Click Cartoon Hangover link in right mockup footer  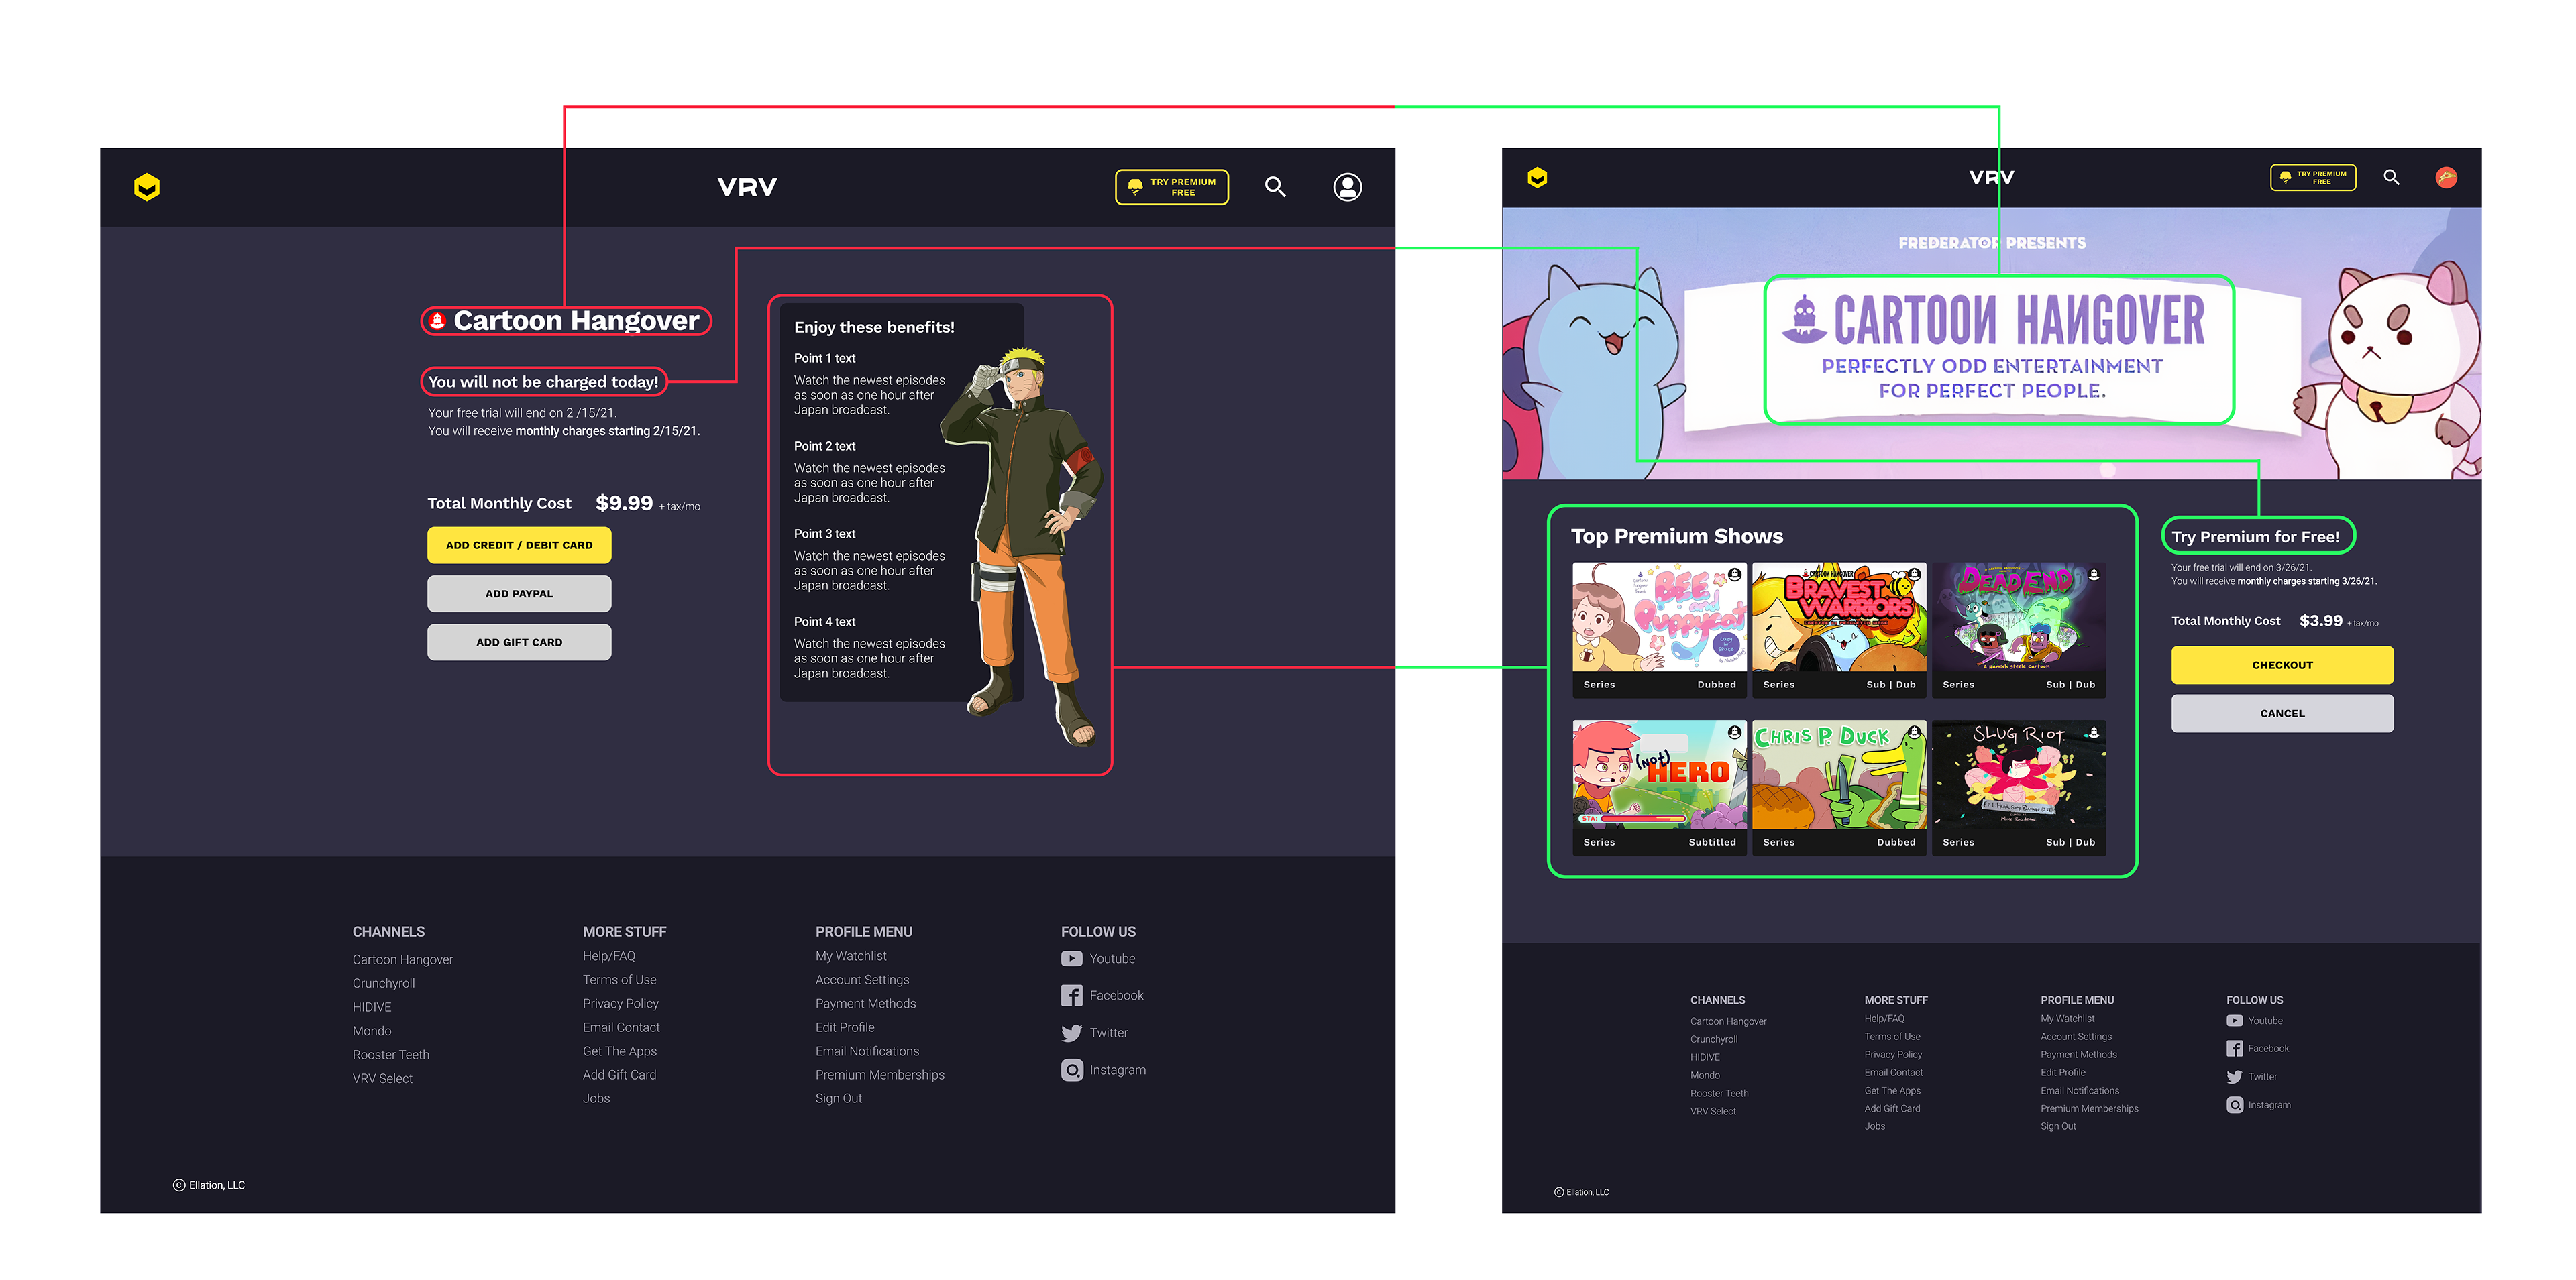tap(1728, 1023)
